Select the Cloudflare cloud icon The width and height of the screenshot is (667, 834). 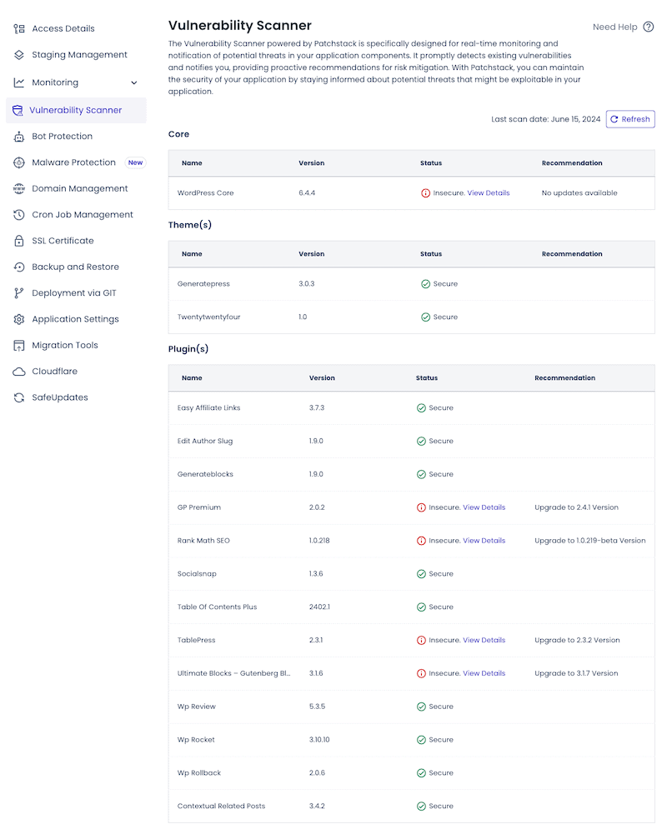(x=18, y=371)
